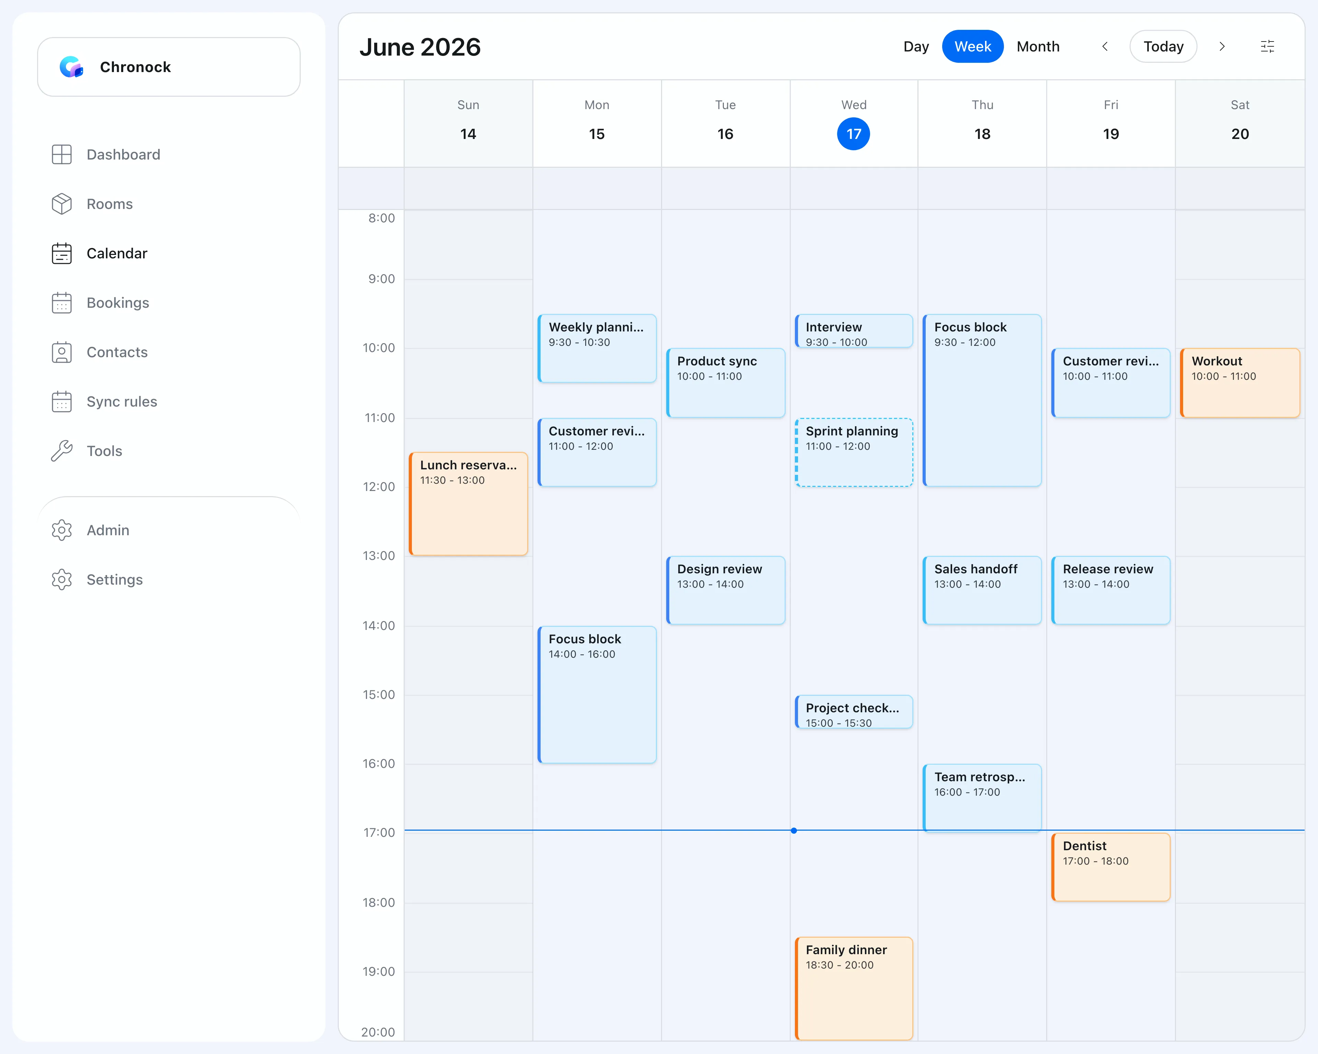The image size is (1318, 1054).
Task: Switch to Week view
Action: 973,46
